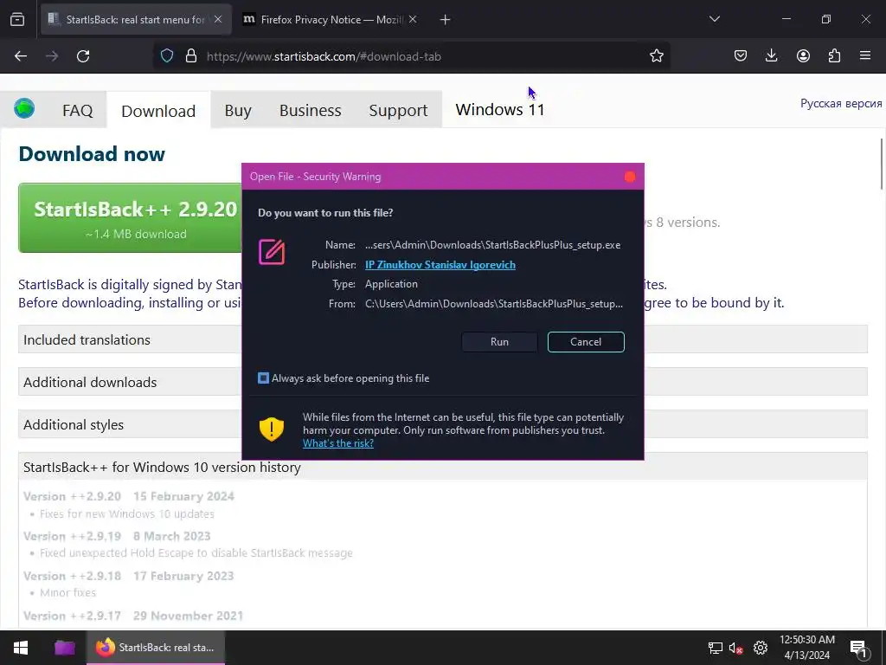Viewport: 886px width, 665px height.
Task: Switch to Русская версия
Action: coord(841,104)
